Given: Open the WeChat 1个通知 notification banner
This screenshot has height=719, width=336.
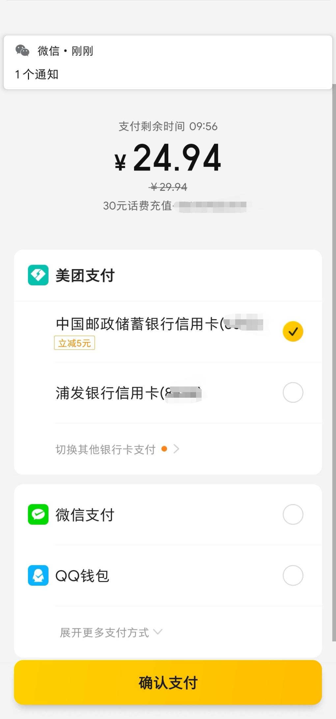Looking at the screenshot, I should (168, 63).
